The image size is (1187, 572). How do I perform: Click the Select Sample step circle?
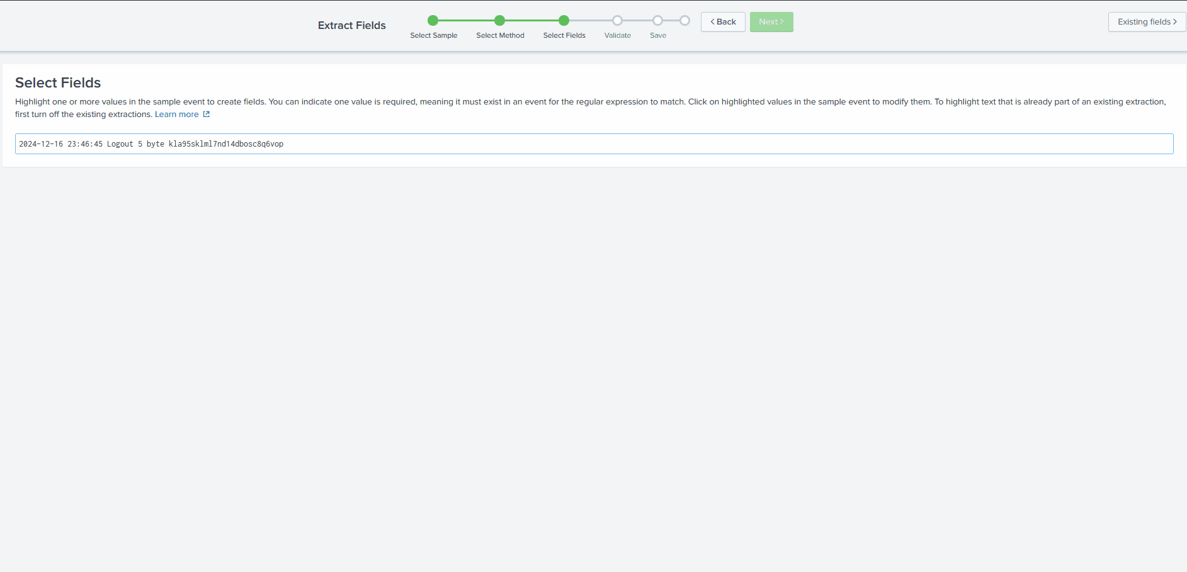pos(433,20)
